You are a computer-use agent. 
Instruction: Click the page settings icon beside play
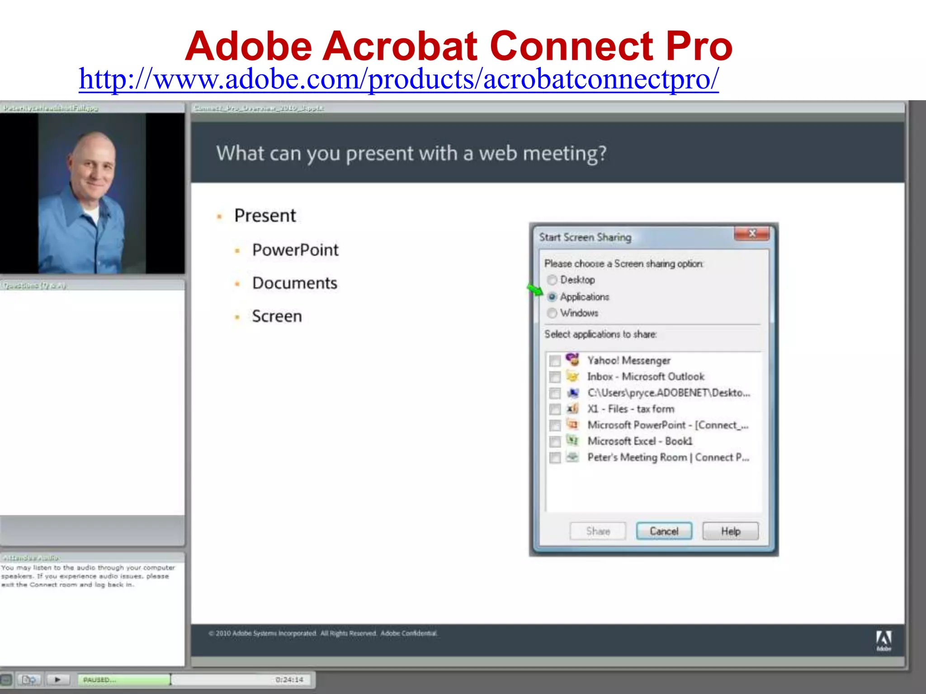[x=29, y=680]
